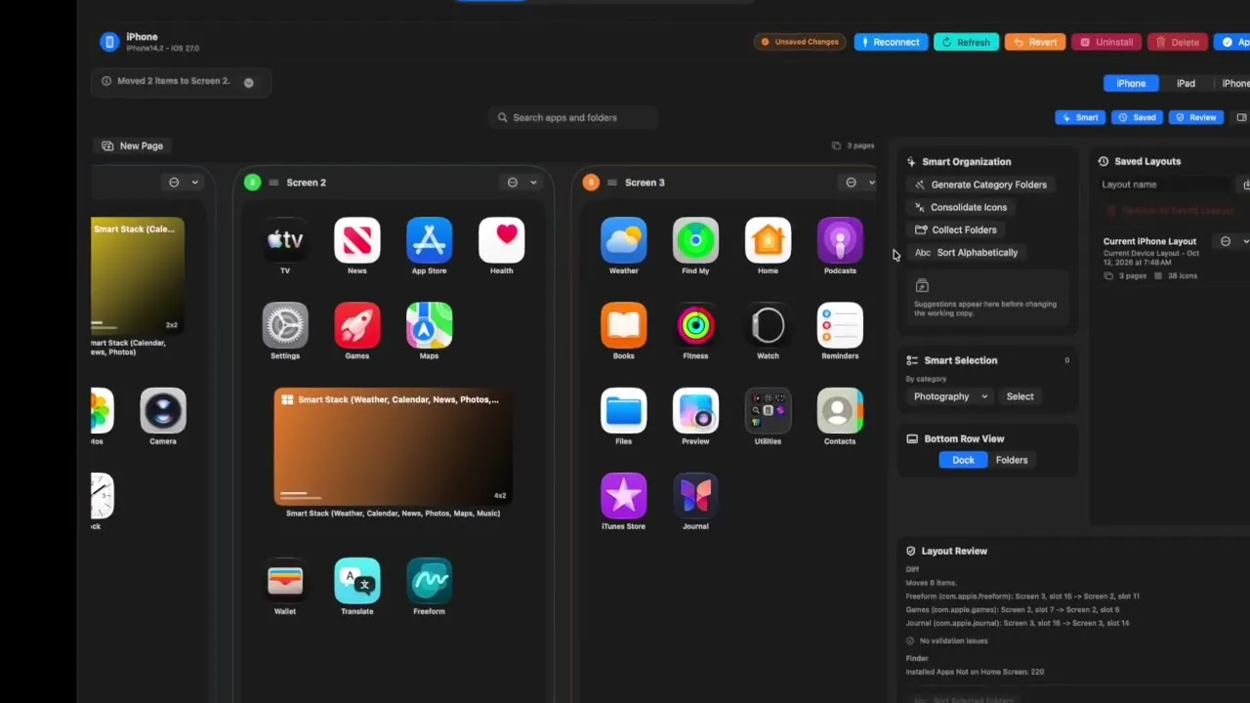Click the Refresh button
Viewport: 1250px width, 703px height.
tap(966, 42)
